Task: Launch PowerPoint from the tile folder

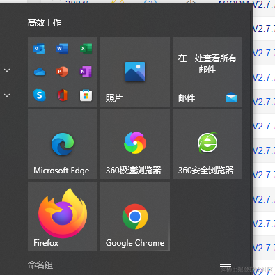Action: [x=62, y=72]
